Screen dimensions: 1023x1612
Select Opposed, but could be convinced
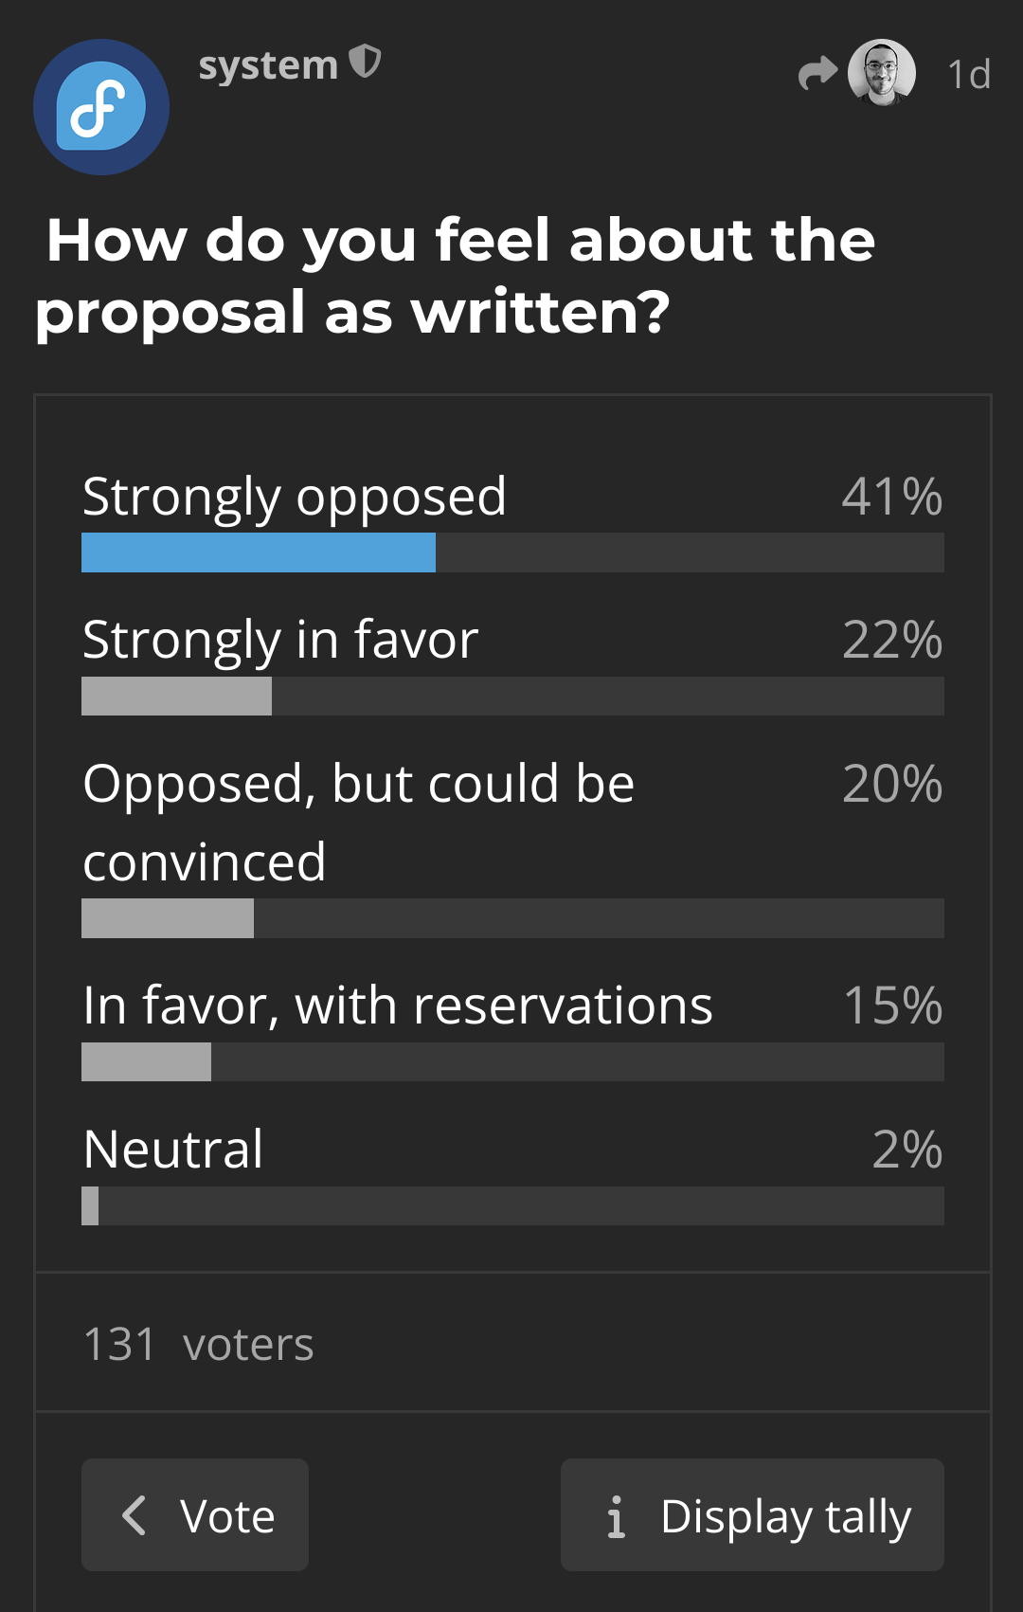358,822
